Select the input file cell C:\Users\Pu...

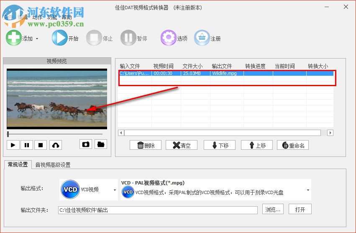click(135, 73)
